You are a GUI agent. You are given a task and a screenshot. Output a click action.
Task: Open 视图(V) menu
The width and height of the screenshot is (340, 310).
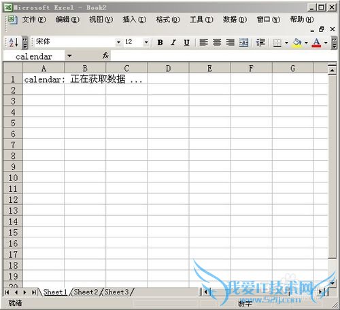point(101,20)
